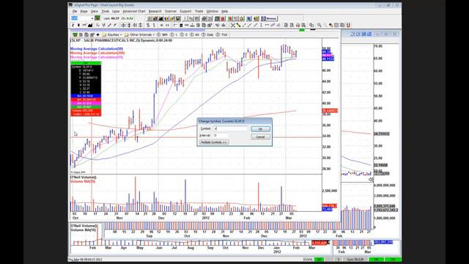Click the candlestick chart type icon

78,25
